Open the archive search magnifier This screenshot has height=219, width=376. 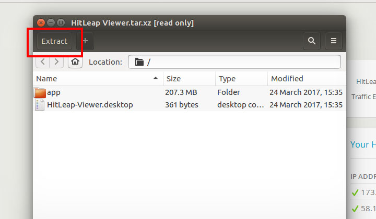click(x=311, y=41)
